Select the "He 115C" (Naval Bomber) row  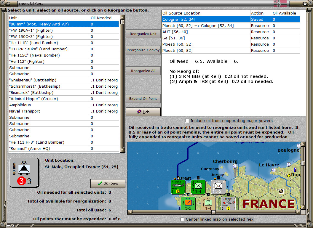point(64,55)
